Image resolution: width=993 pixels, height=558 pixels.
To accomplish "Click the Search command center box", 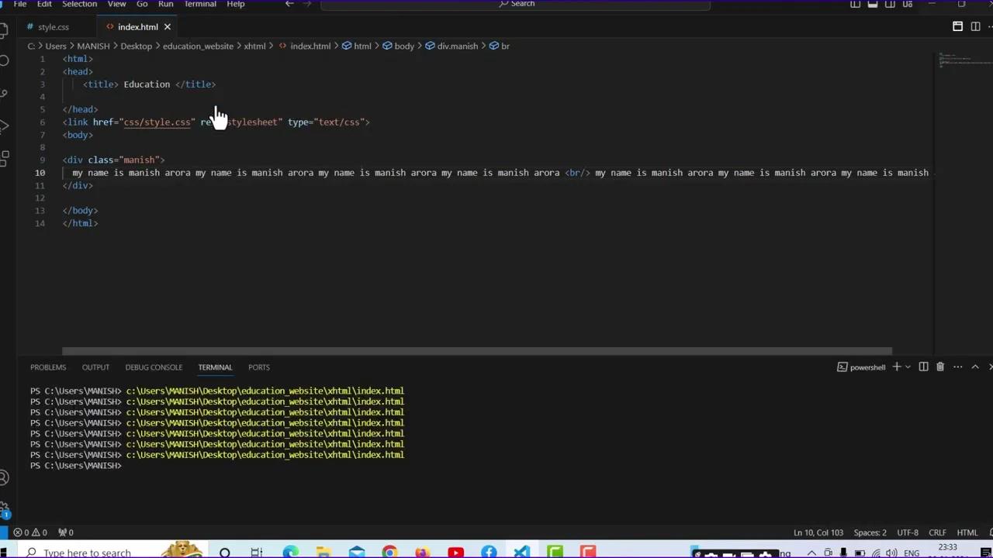I will 516,4.
